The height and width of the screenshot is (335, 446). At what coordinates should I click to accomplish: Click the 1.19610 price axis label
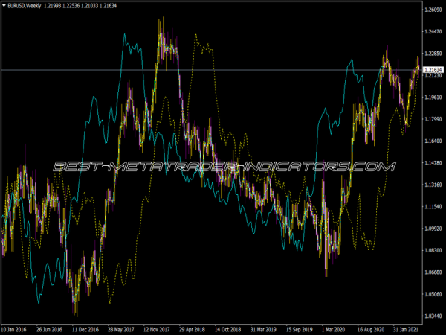click(433, 98)
